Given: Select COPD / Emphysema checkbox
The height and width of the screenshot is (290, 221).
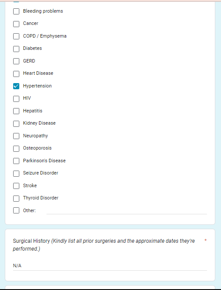Looking at the screenshot, I should pos(16,36).
